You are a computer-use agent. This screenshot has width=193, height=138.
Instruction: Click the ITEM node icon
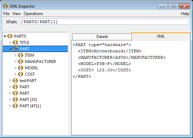pyautogui.click(x=21, y=55)
